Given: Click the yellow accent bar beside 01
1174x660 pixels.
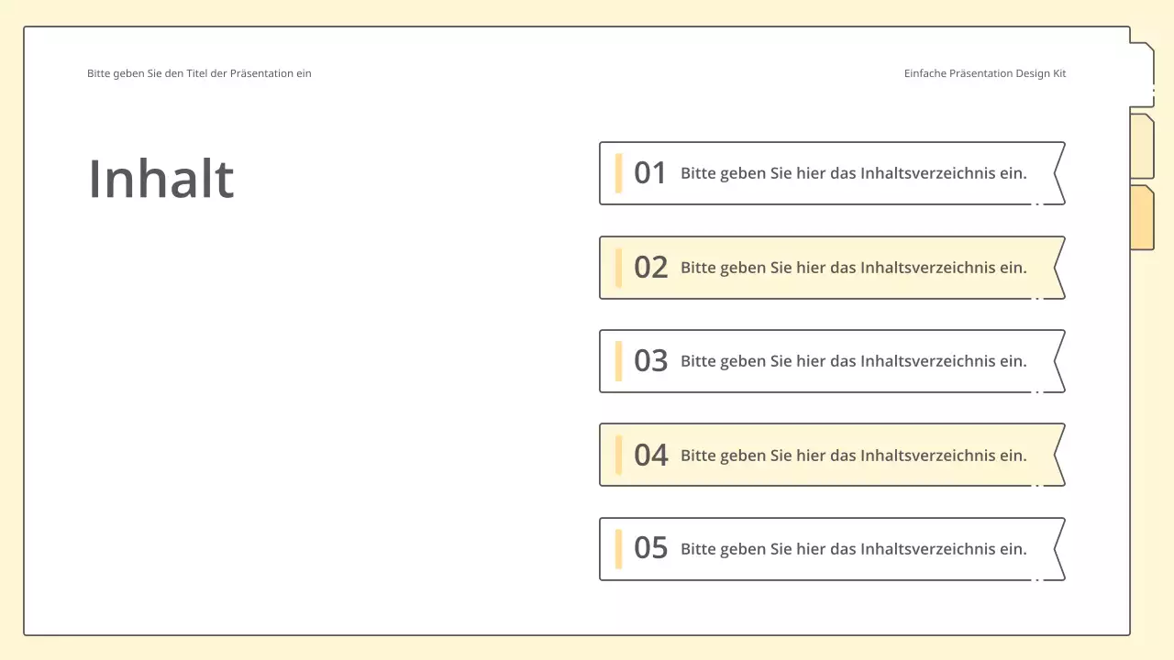Looking at the screenshot, I should click(x=619, y=173).
